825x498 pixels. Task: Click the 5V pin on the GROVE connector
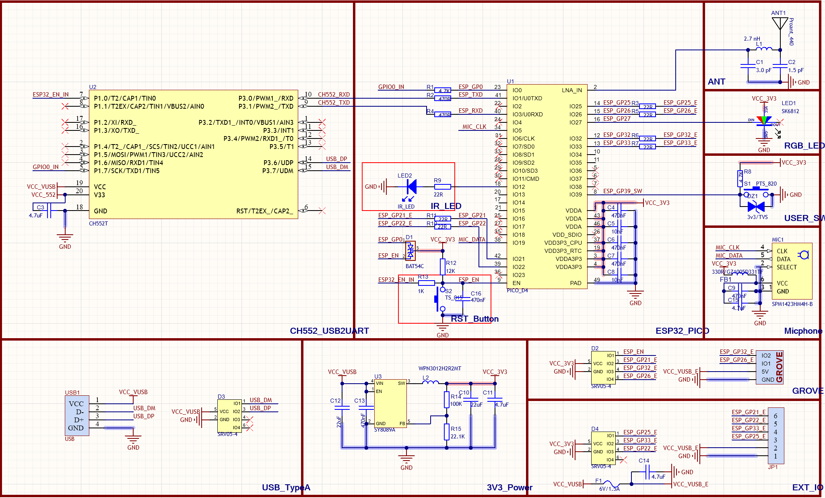[766, 370]
